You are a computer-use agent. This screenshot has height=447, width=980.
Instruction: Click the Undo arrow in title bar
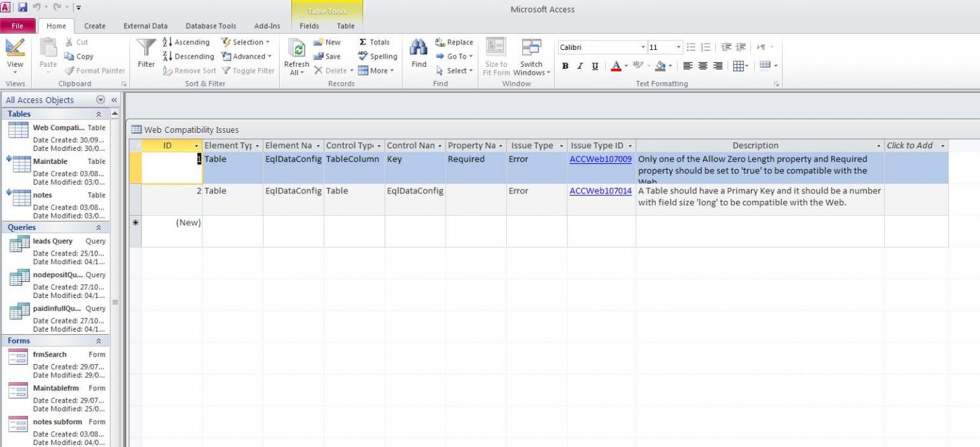tap(38, 7)
